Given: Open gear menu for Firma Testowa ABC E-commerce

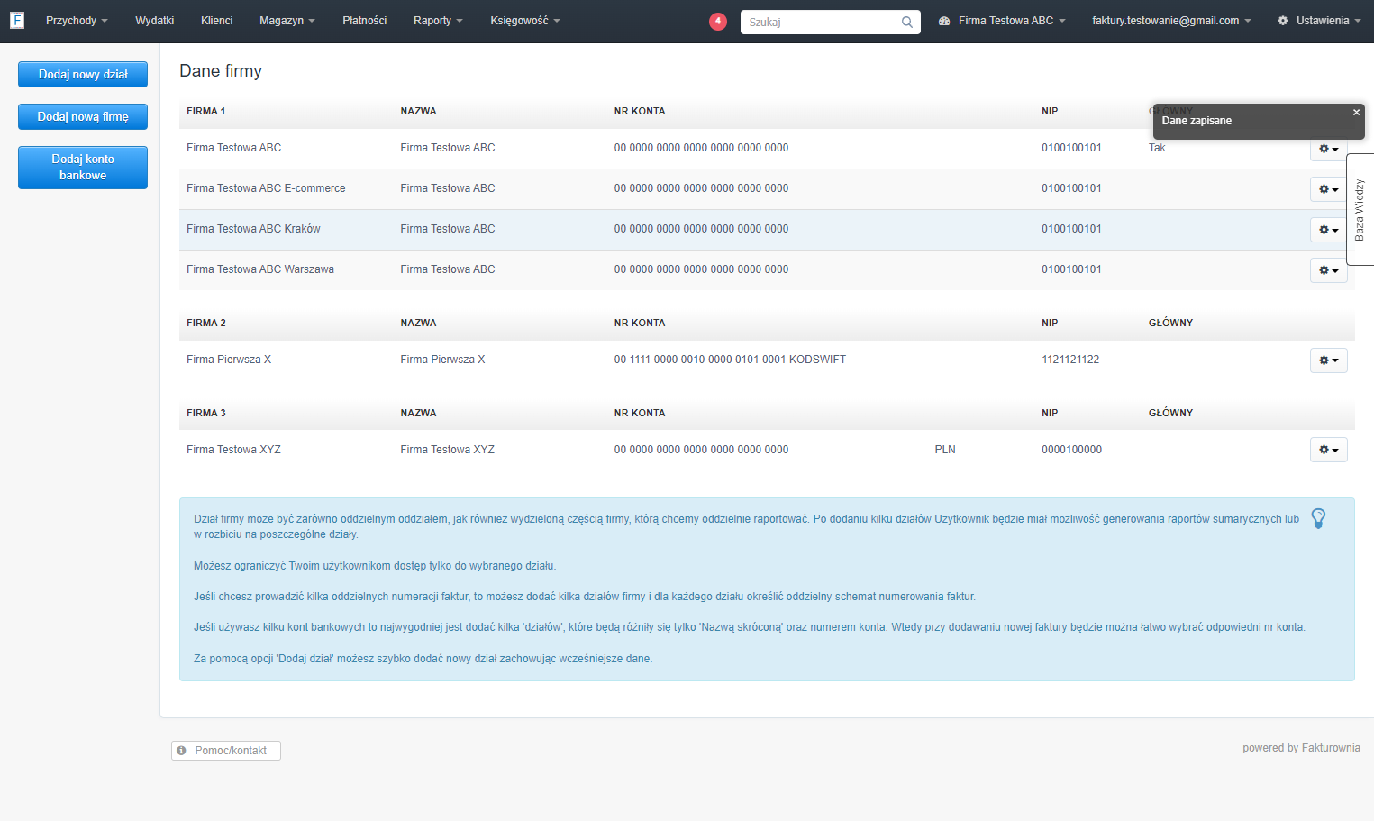Looking at the screenshot, I should point(1328,189).
